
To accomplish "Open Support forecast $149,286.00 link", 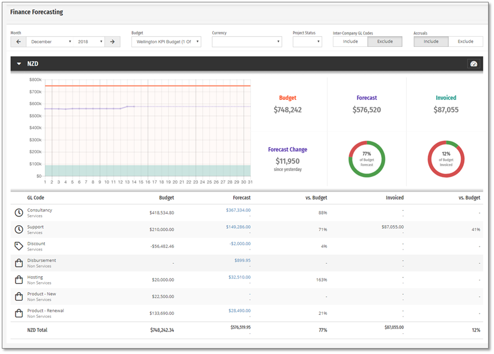I will point(238,227).
